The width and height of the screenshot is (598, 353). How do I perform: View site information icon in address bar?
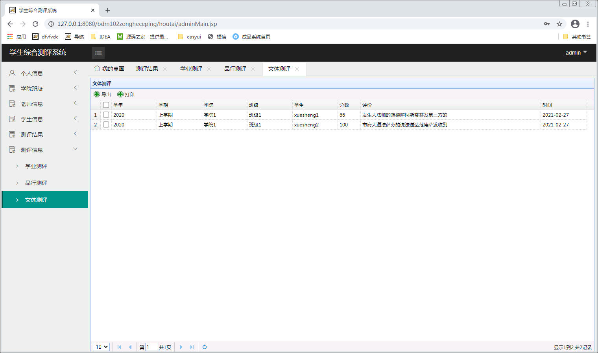(51, 24)
